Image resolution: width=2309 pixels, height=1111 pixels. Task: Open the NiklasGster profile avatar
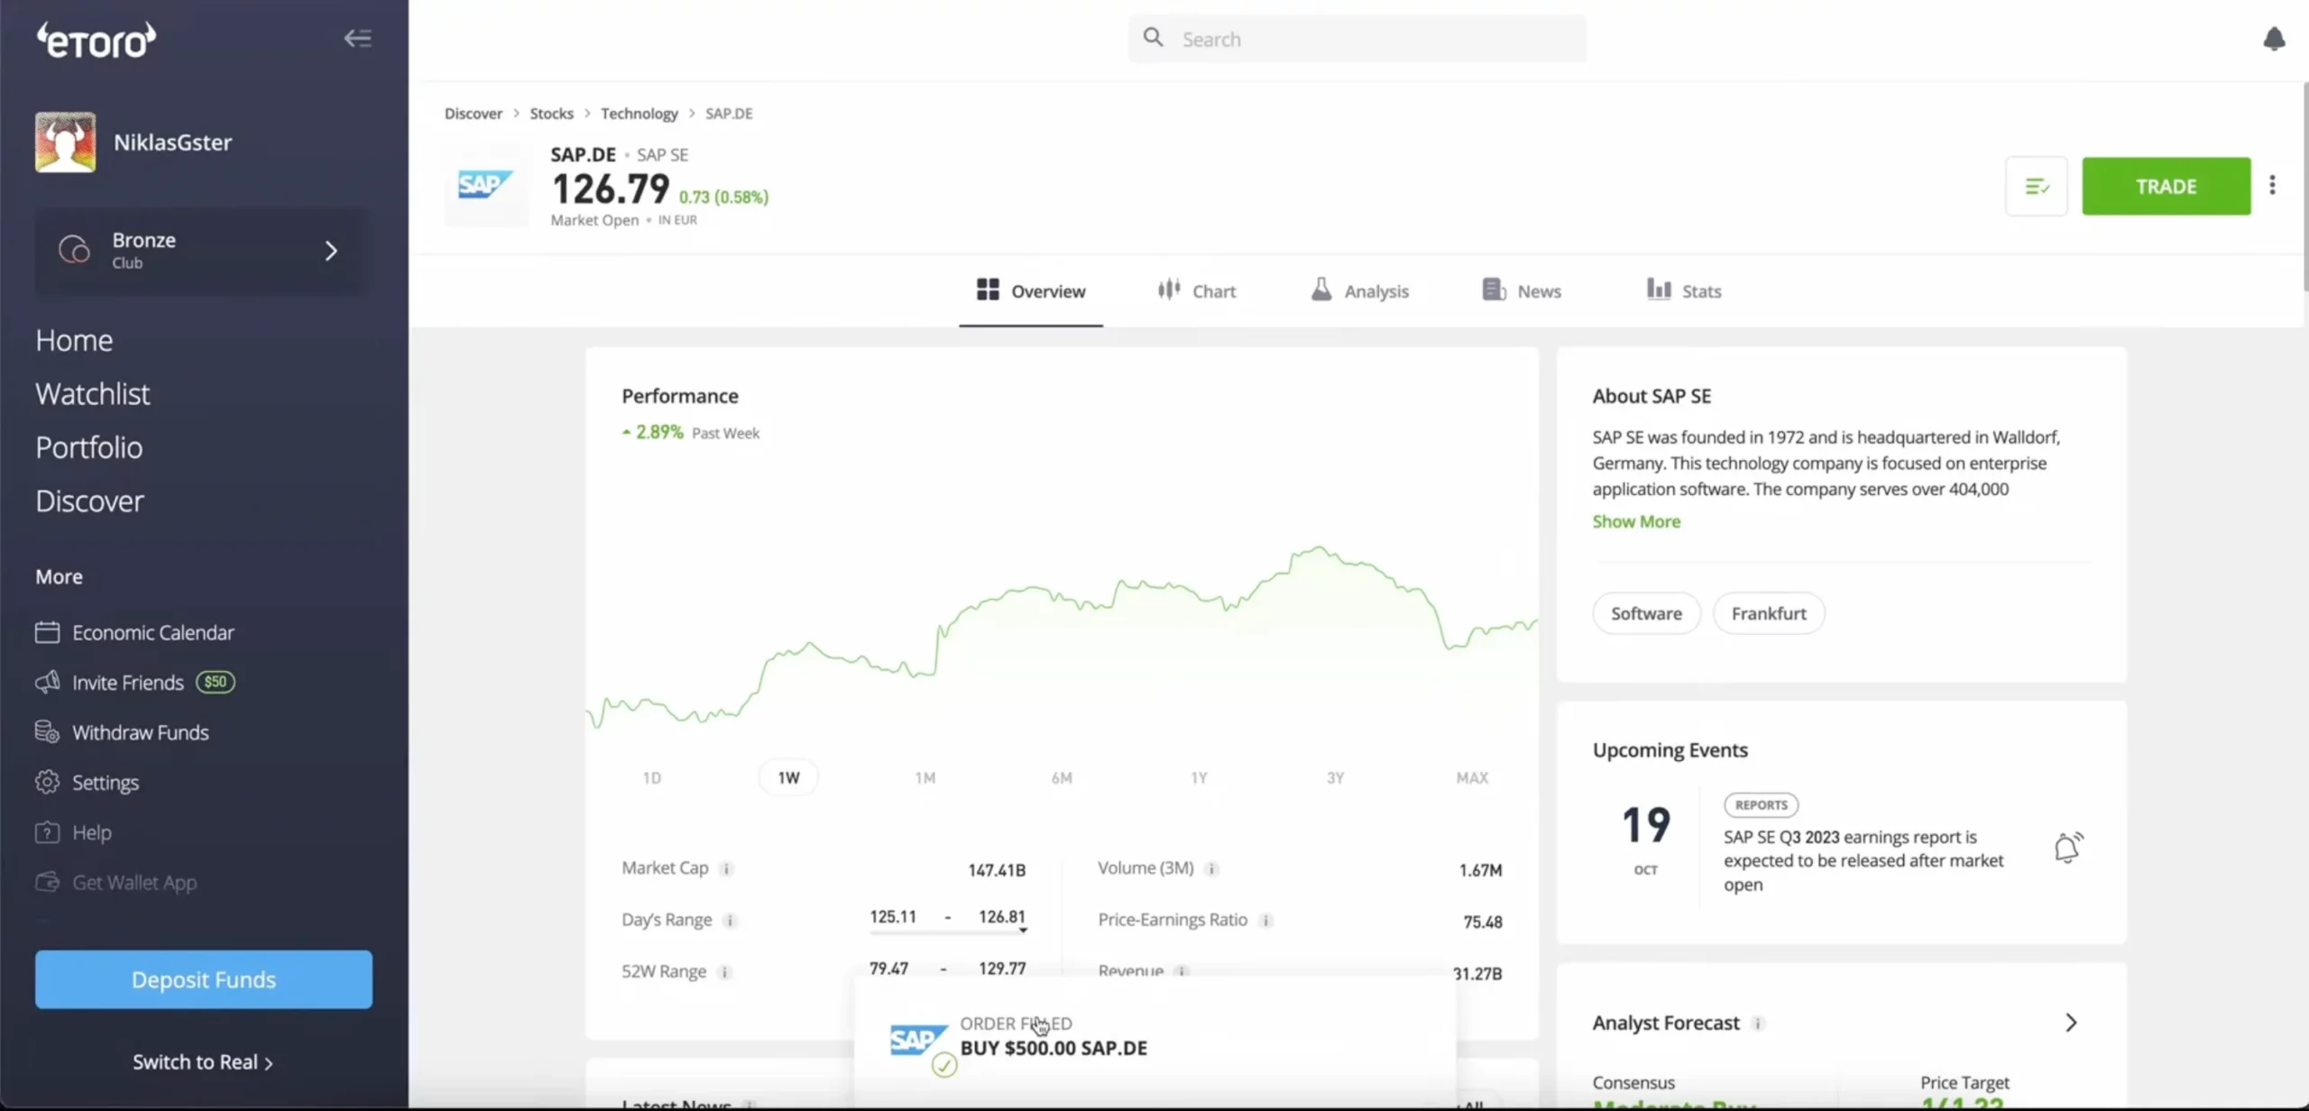(x=65, y=142)
